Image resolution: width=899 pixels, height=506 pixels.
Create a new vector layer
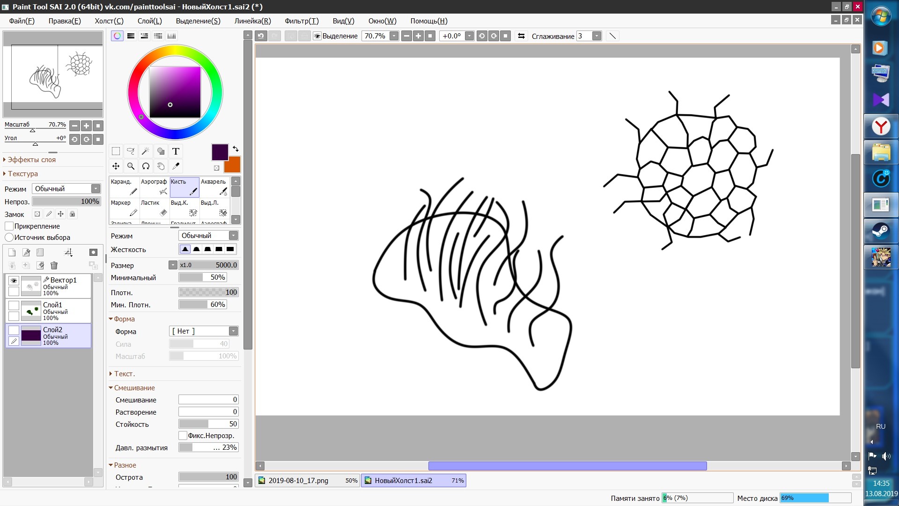tap(26, 253)
